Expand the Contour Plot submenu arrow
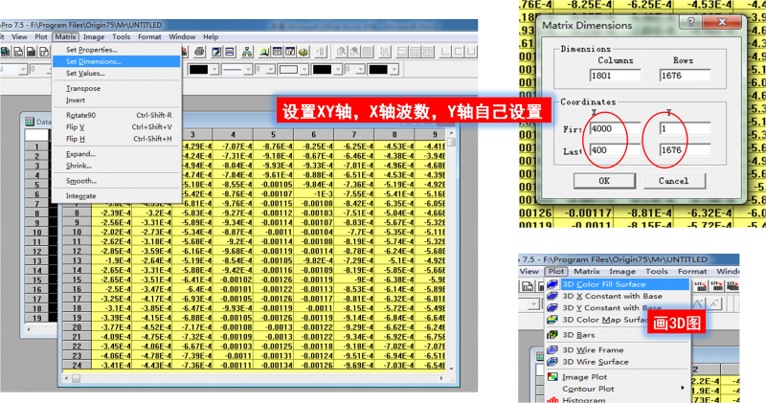The image size is (766, 403). (683, 388)
